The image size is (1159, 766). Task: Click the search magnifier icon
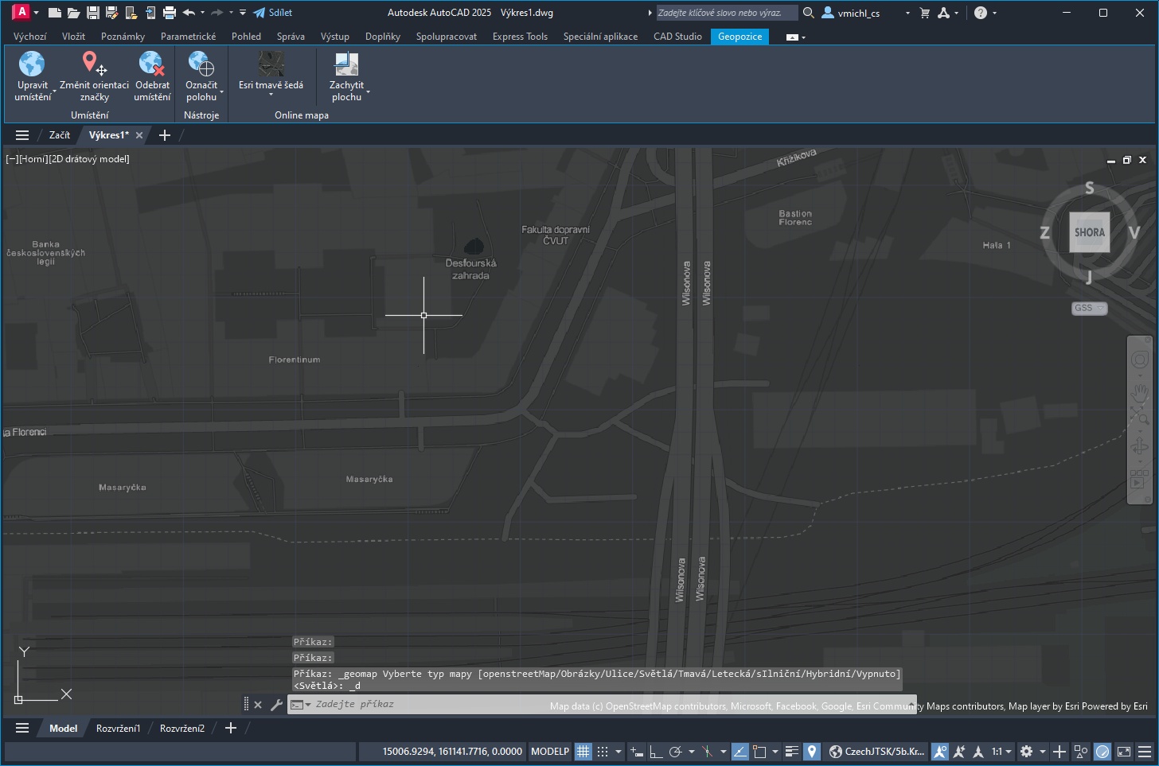tap(808, 13)
